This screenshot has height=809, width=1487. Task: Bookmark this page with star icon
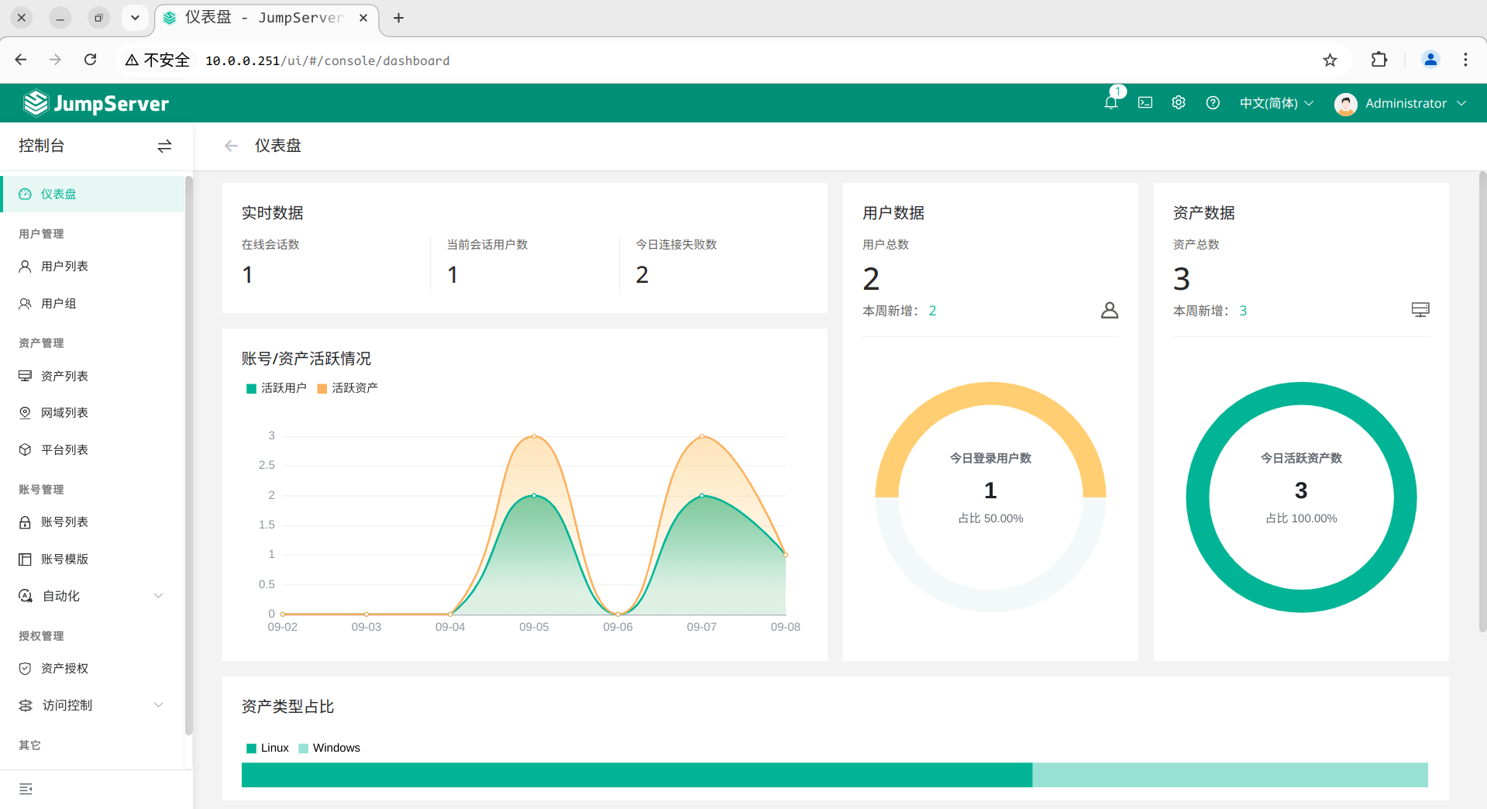tap(1330, 60)
